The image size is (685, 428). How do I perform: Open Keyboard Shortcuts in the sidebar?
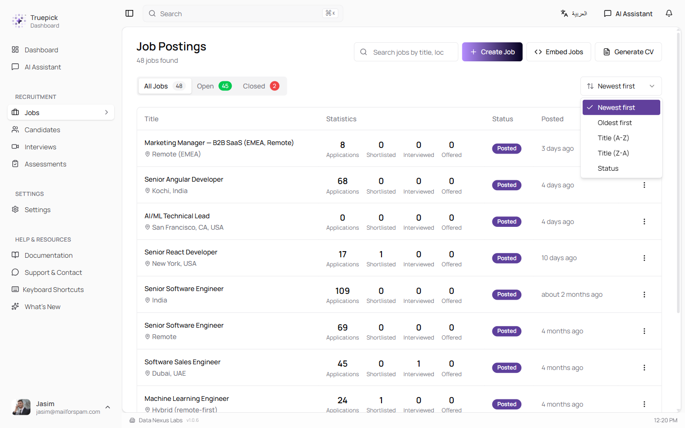pos(53,290)
